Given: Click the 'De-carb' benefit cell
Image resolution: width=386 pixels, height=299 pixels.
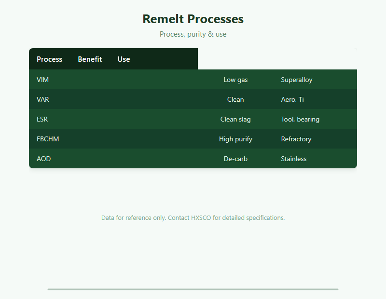Looking at the screenshot, I should coord(235,159).
